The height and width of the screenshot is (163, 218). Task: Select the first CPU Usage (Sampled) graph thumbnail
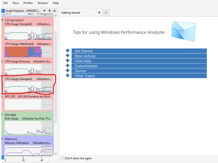[x=28, y=33]
